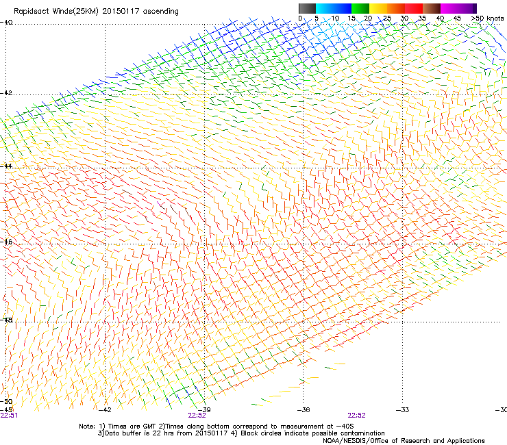Click the purple 22:51 time label
This screenshot has width=507, height=445.
pos(9,416)
